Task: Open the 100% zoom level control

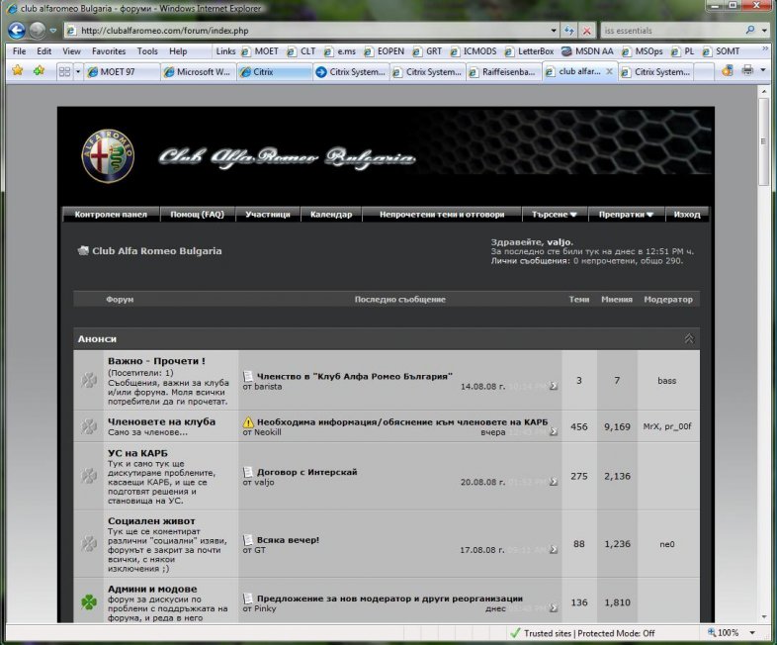Action: click(x=730, y=632)
